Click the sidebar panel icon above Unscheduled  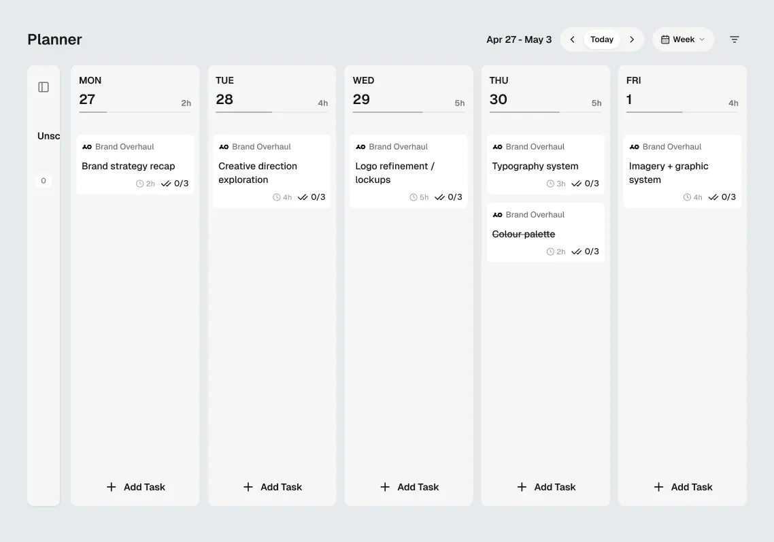(44, 86)
